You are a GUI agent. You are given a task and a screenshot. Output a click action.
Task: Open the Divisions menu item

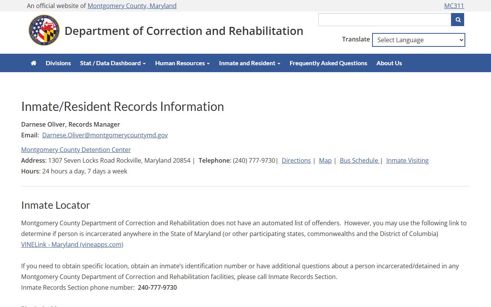point(58,63)
